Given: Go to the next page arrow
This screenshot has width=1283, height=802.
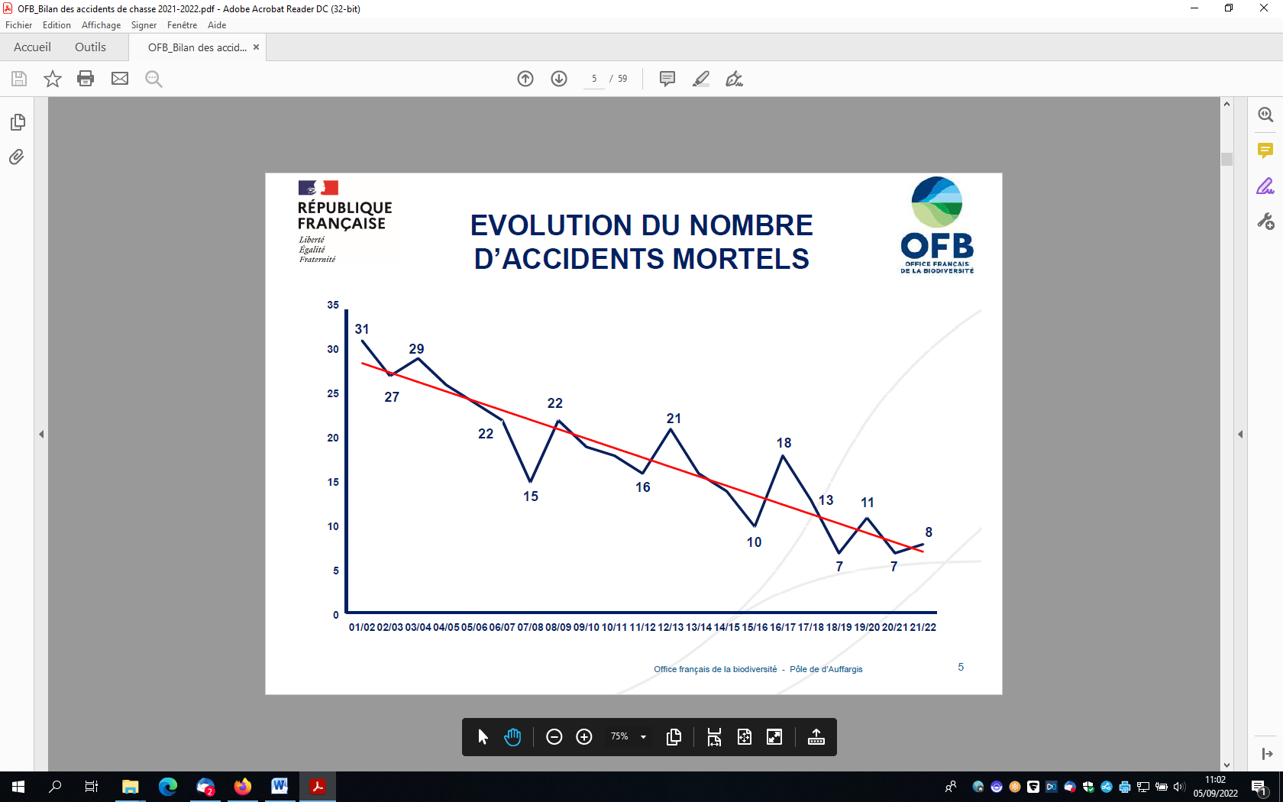Looking at the screenshot, I should (559, 79).
